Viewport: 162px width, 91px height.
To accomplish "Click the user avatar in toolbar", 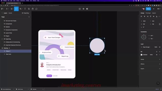I will 143,9.
